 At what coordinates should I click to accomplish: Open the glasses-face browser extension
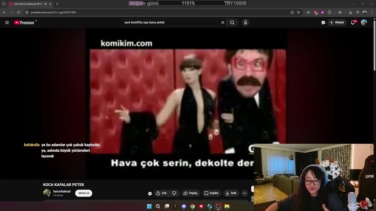coord(308,12)
